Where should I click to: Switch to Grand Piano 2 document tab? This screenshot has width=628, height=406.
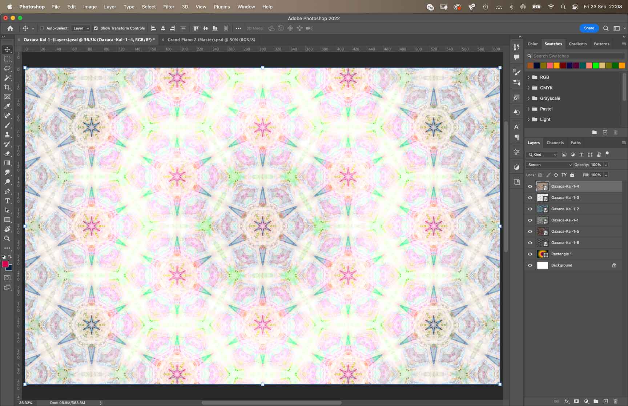pos(211,40)
